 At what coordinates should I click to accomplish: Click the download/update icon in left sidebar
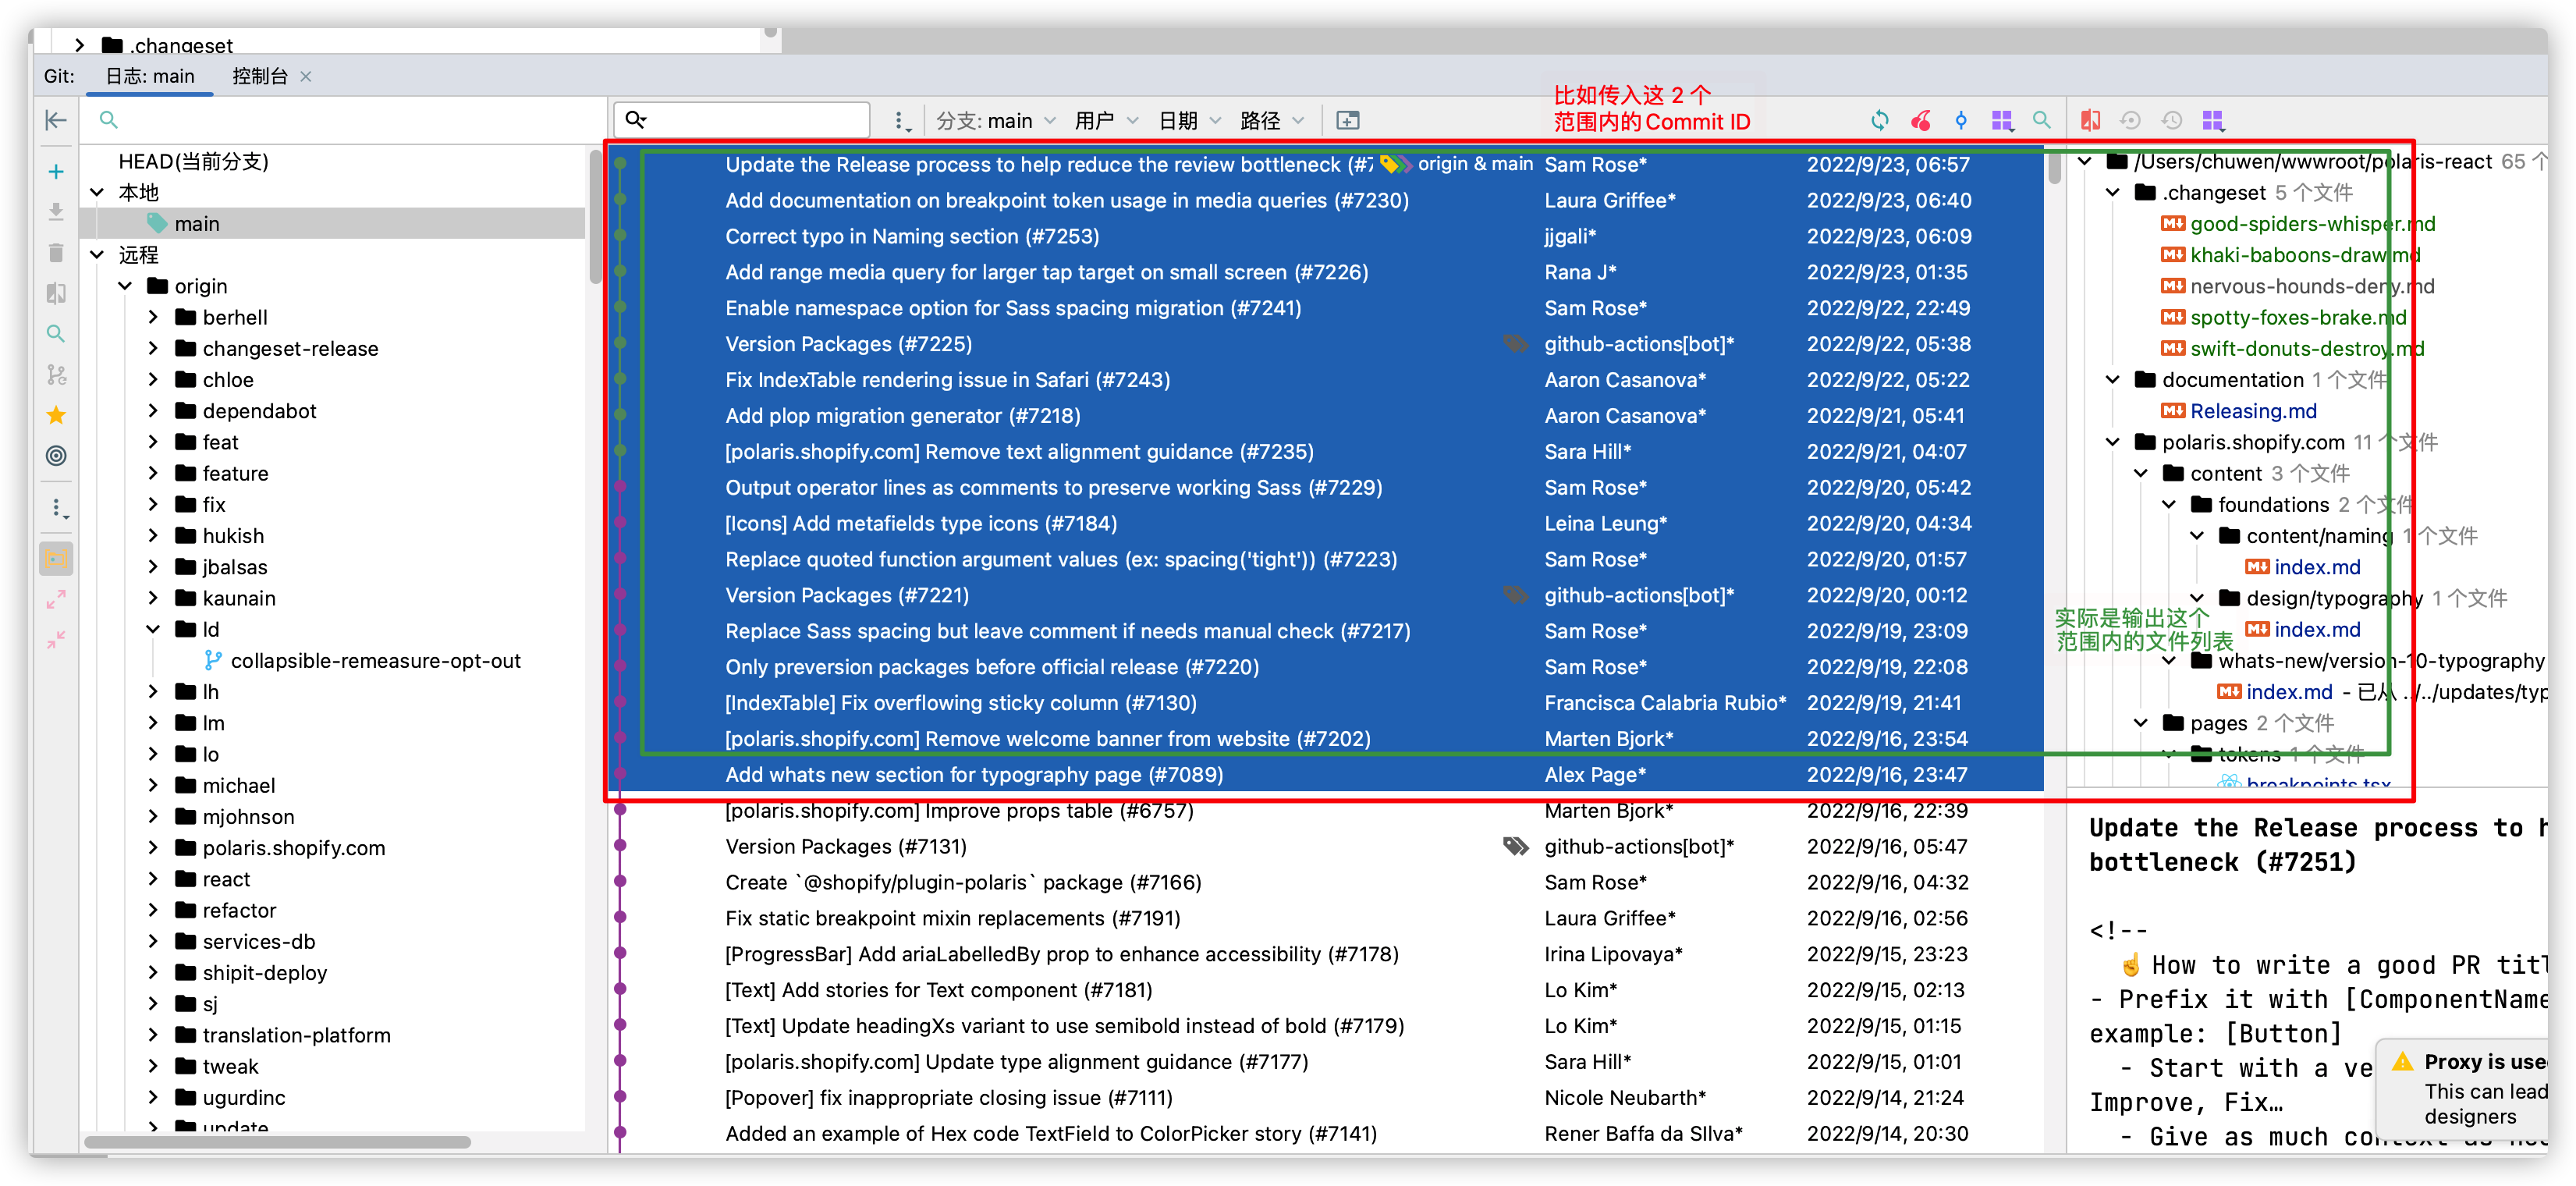pos(55,212)
